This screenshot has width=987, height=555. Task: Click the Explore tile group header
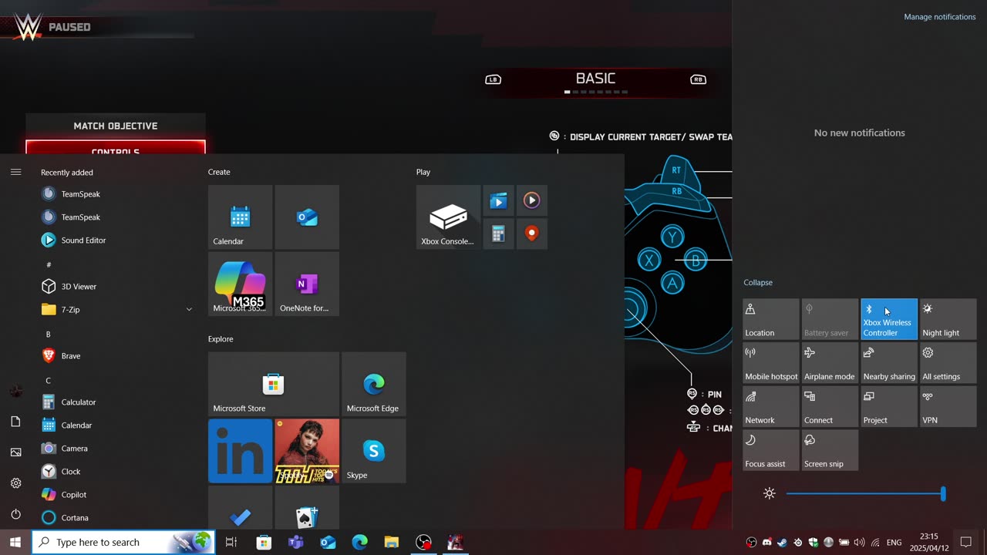(x=221, y=339)
